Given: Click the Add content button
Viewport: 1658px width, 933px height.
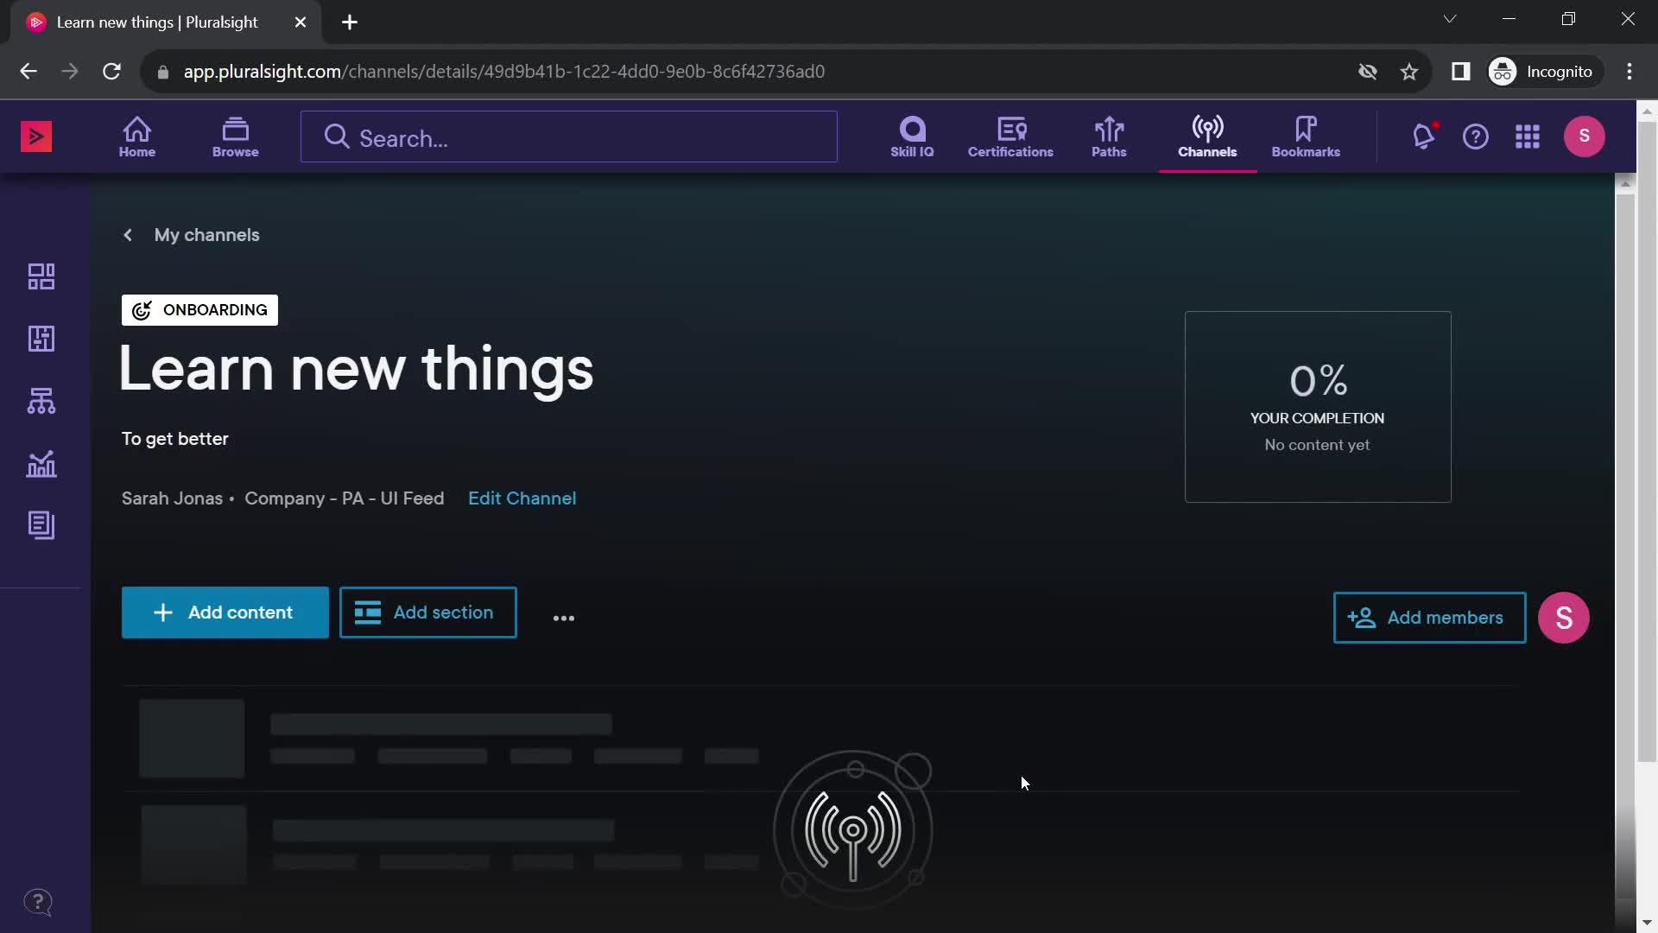Looking at the screenshot, I should [225, 612].
